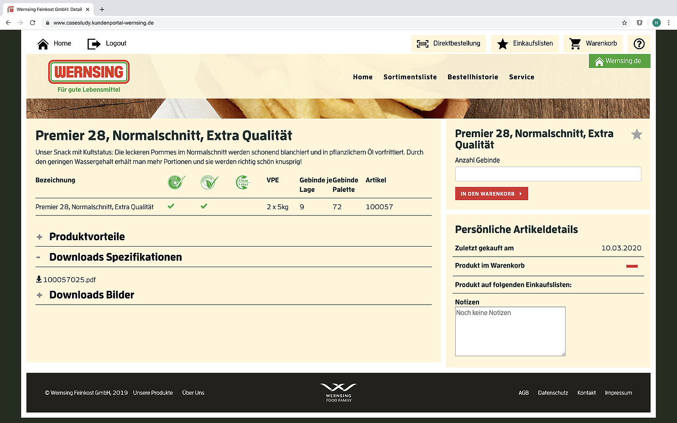
Task: Click the Warenkorb text label
Action: click(x=601, y=43)
